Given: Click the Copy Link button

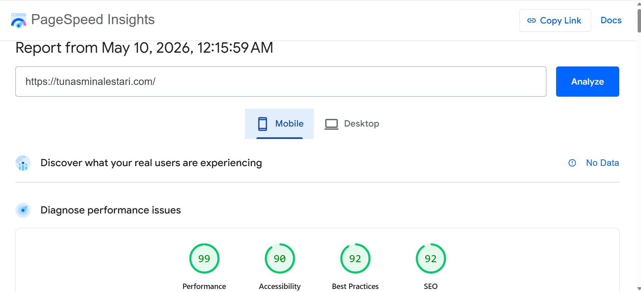Looking at the screenshot, I should point(555,20).
